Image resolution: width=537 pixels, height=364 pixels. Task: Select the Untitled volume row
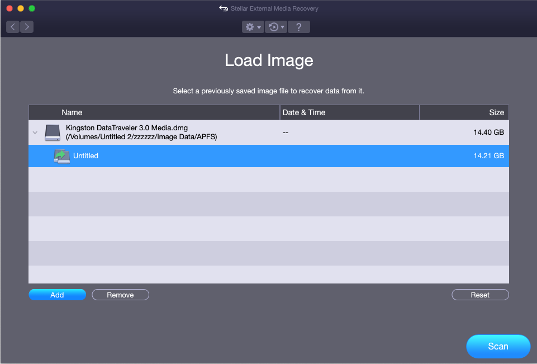coord(268,156)
